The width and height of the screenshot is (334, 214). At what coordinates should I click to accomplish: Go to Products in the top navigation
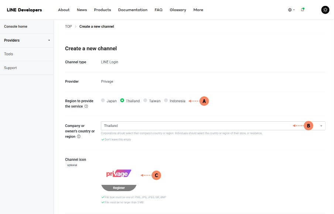(x=102, y=10)
